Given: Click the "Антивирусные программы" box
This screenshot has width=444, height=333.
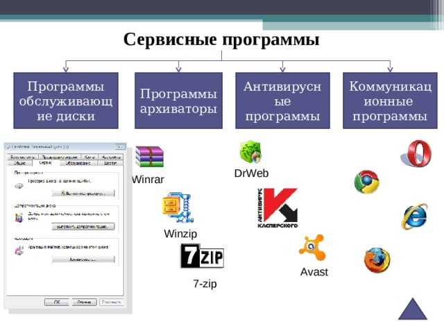Looking at the screenshot, I should click(282, 101).
